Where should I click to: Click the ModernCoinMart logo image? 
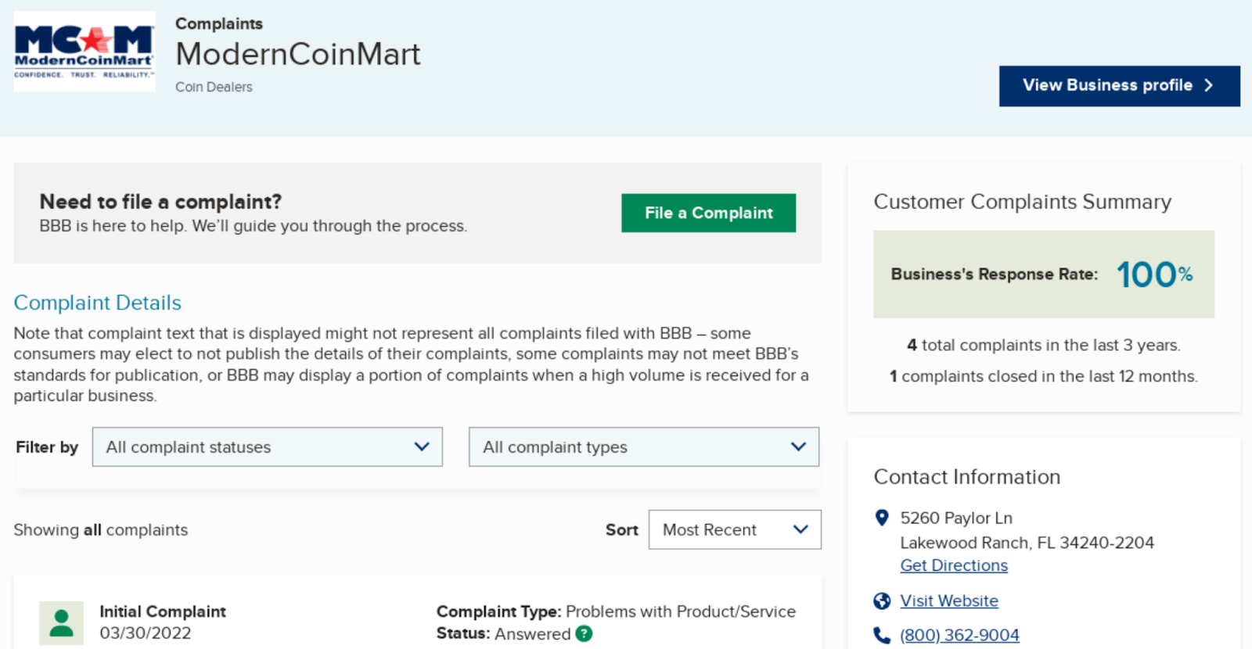[85, 52]
